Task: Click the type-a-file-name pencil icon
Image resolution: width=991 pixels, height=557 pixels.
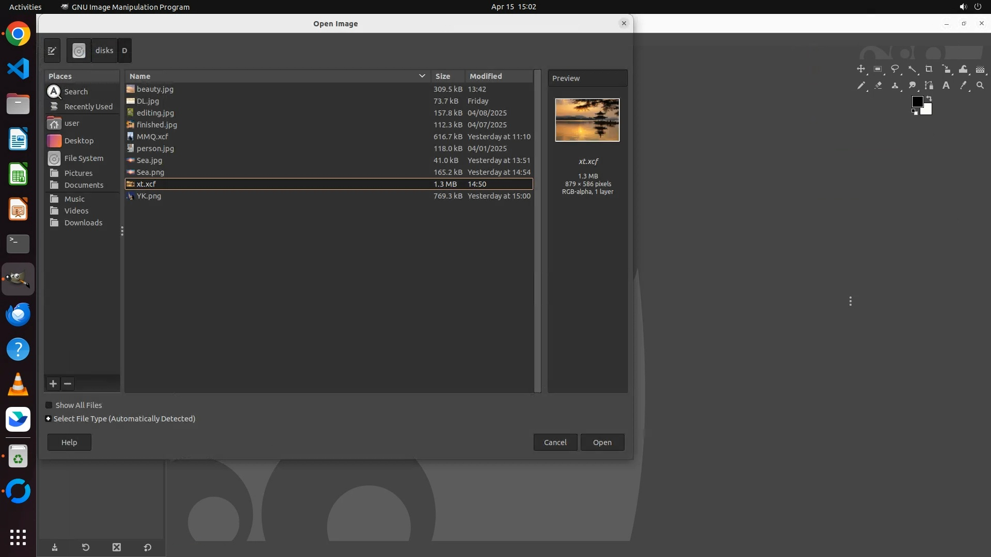Action: (52, 51)
